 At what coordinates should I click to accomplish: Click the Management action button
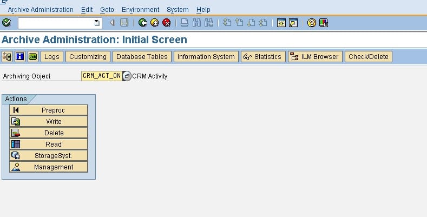point(48,167)
